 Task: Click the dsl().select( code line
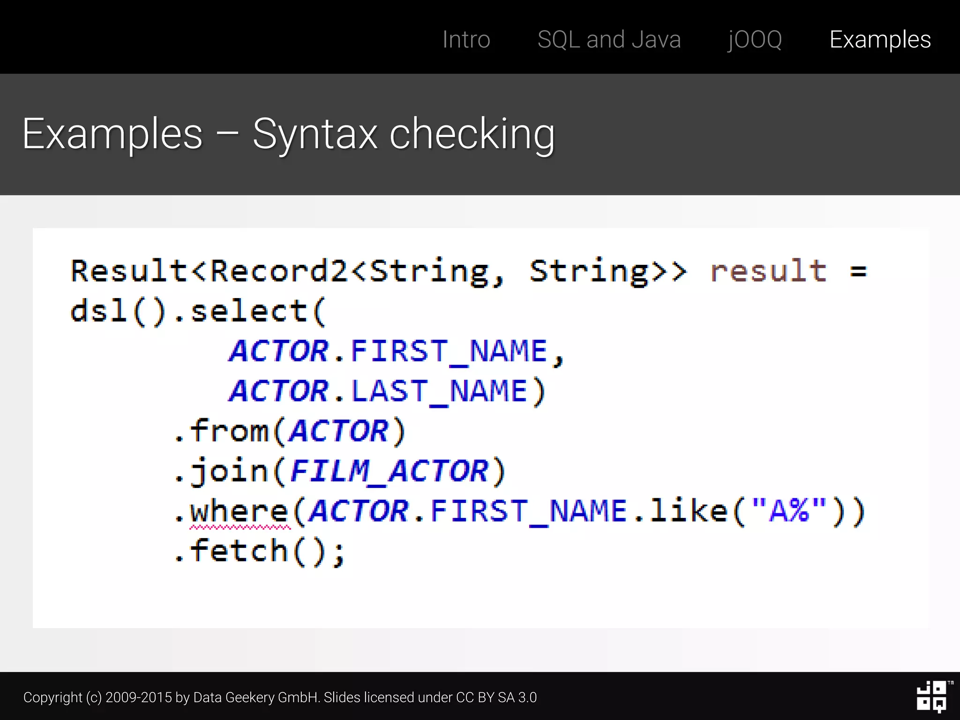[x=197, y=311]
